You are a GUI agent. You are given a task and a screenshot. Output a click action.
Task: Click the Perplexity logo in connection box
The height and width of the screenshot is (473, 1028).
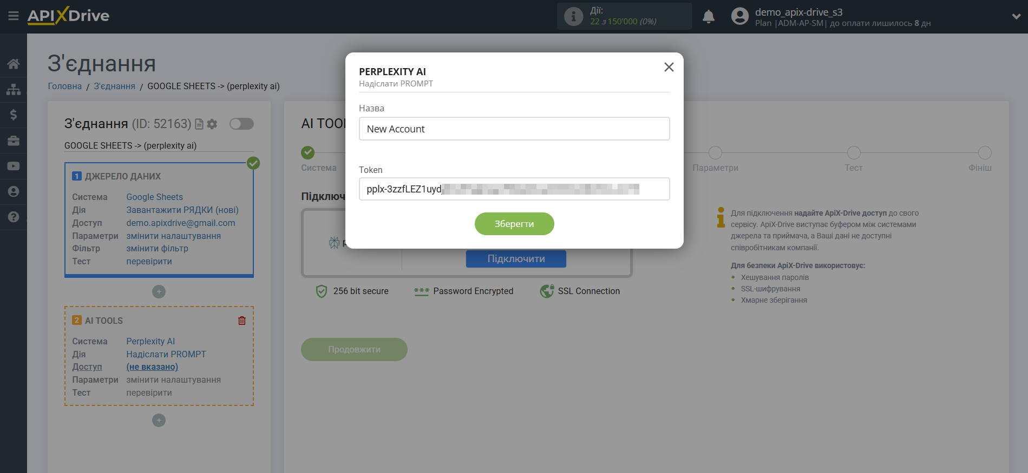pyautogui.click(x=335, y=243)
